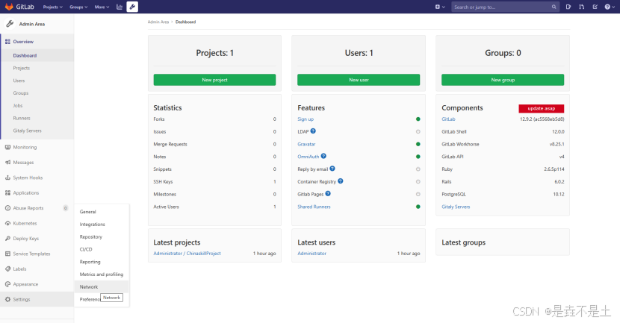The image size is (620, 323).
Task: Open the analytics chart icon in navbar
Action: click(x=119, y=7)
